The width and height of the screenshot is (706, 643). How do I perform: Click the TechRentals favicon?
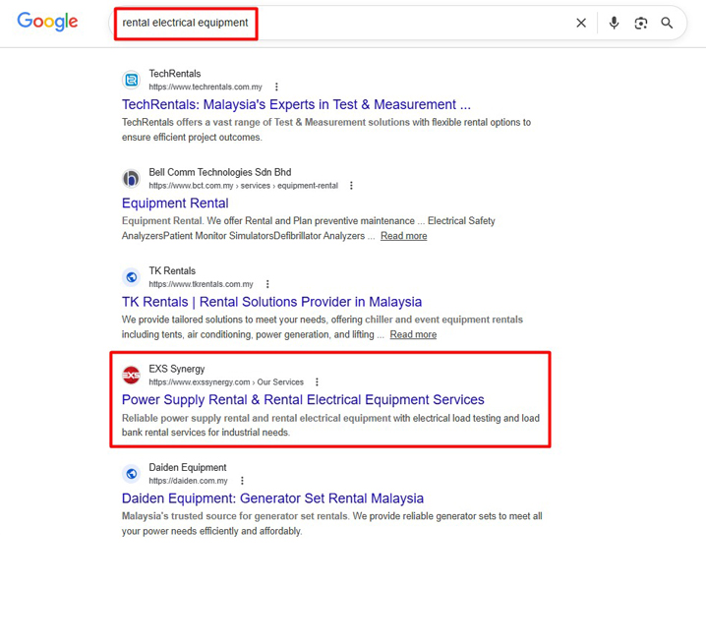132,81
